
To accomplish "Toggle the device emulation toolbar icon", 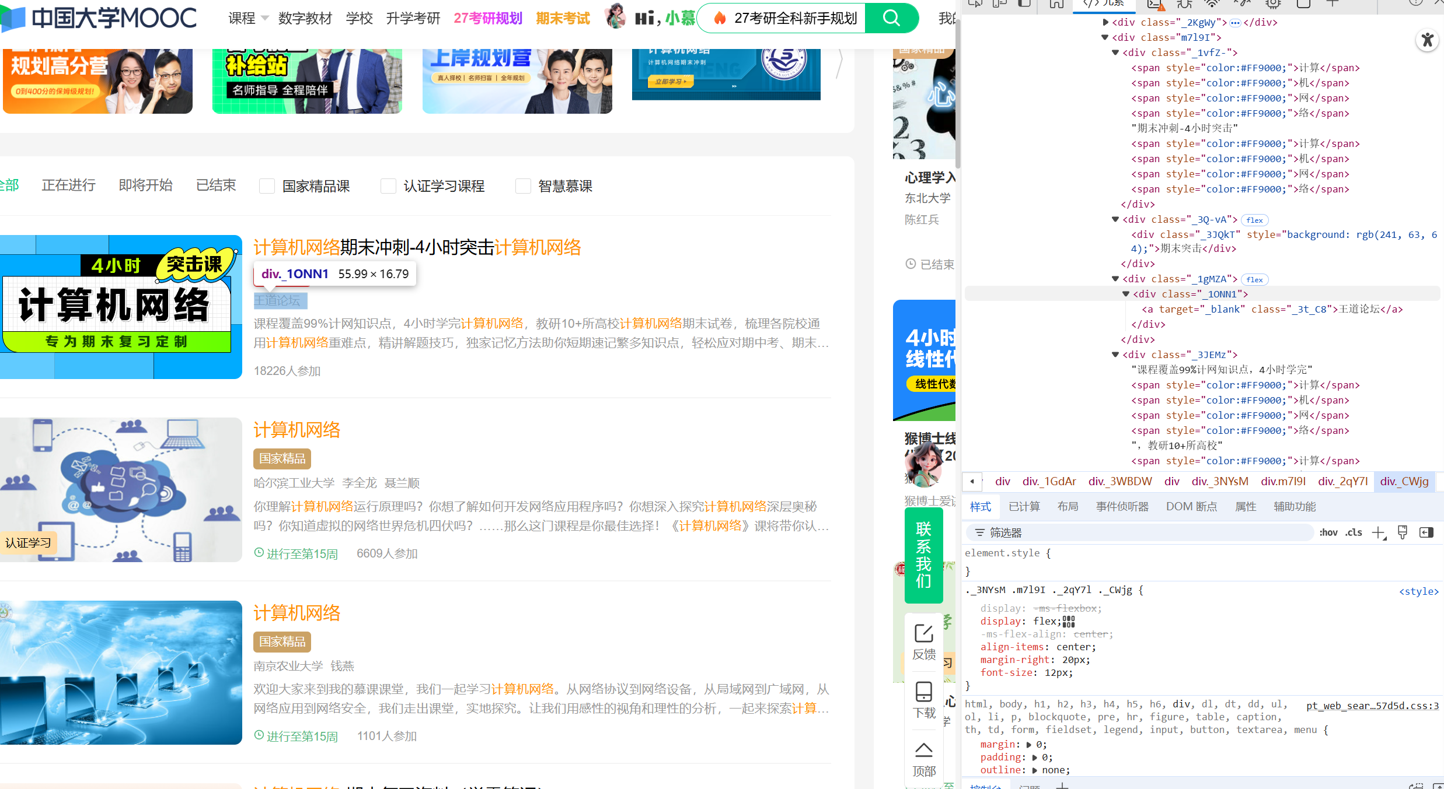I will tap(999, 3).
